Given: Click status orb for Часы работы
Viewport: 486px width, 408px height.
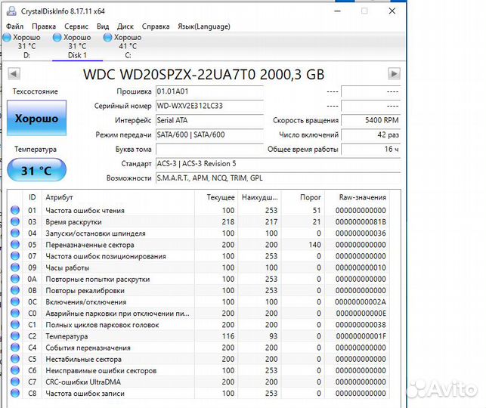Looking at the screenshot, I should [x=15, y=267].
